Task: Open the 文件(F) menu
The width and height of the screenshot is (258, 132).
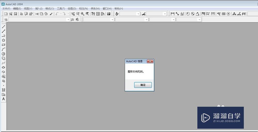Action: [6, 9]
